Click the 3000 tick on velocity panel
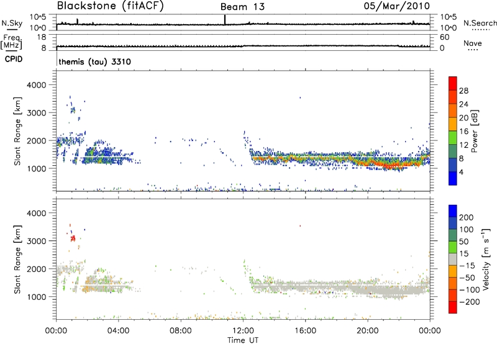 37,241
